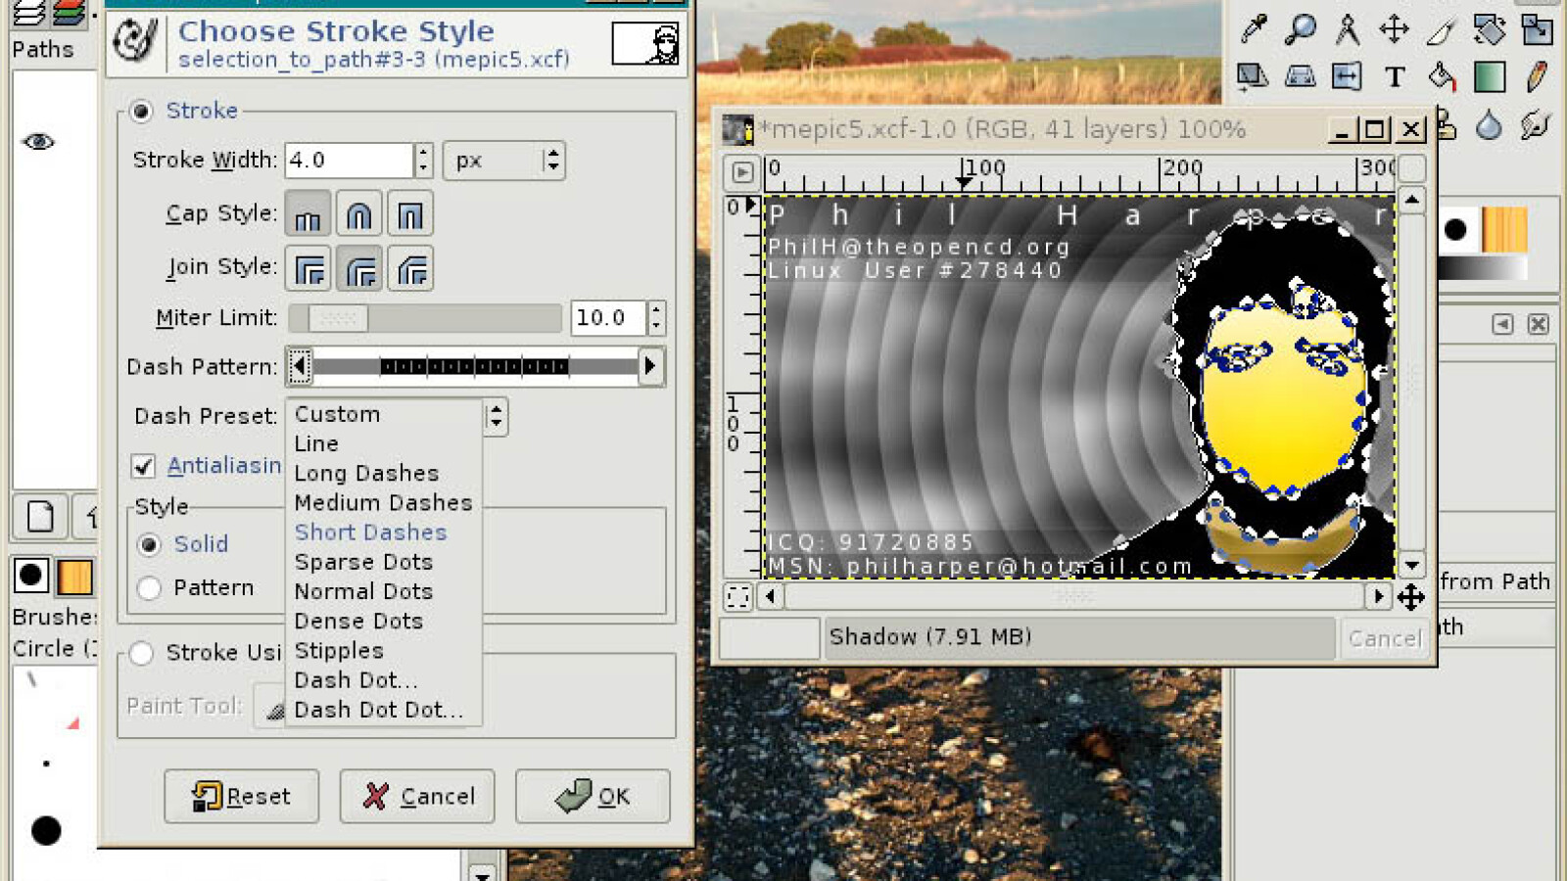Select the Color Picker eyedropper tool
The height and width of the screenshot is (881, 1567).
click(x=1253, y=29)
